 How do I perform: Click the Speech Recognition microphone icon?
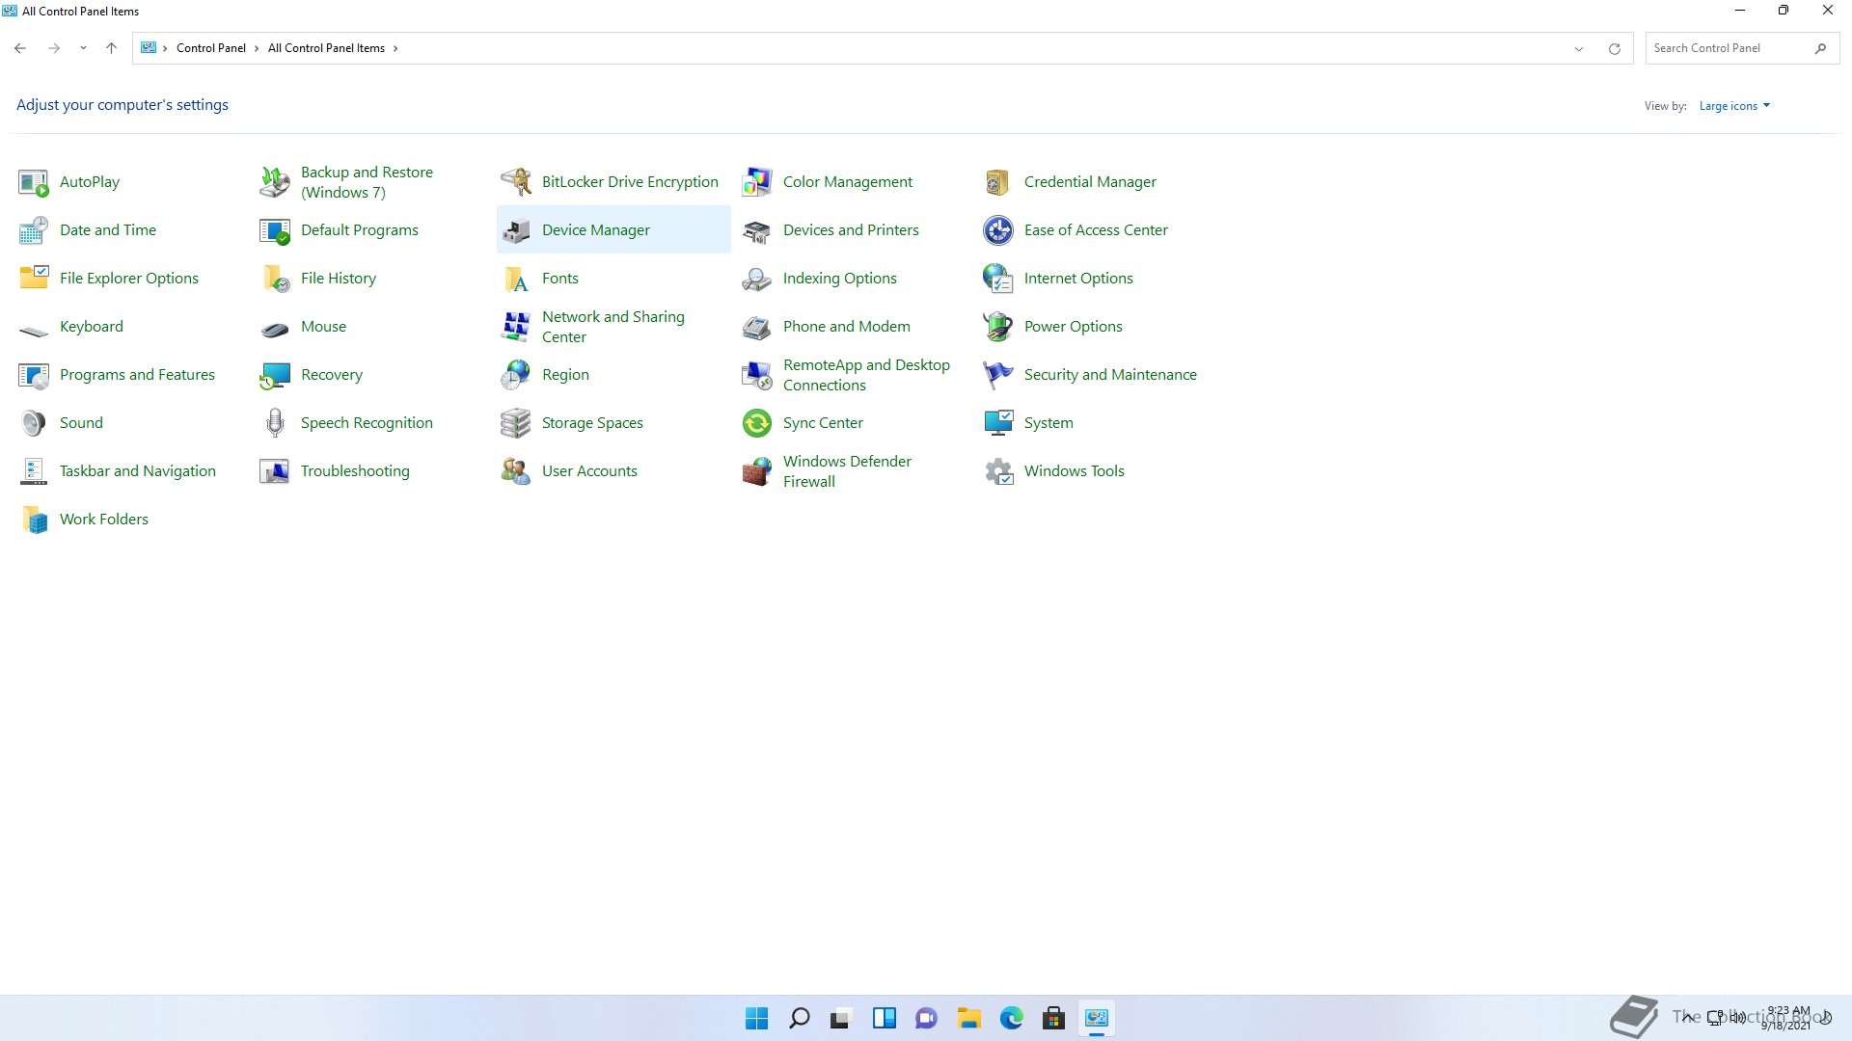[275, 423]
